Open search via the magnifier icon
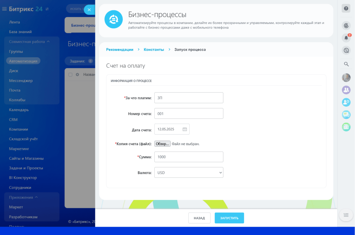This screenshot has width=355, height=235. [346, 64]
